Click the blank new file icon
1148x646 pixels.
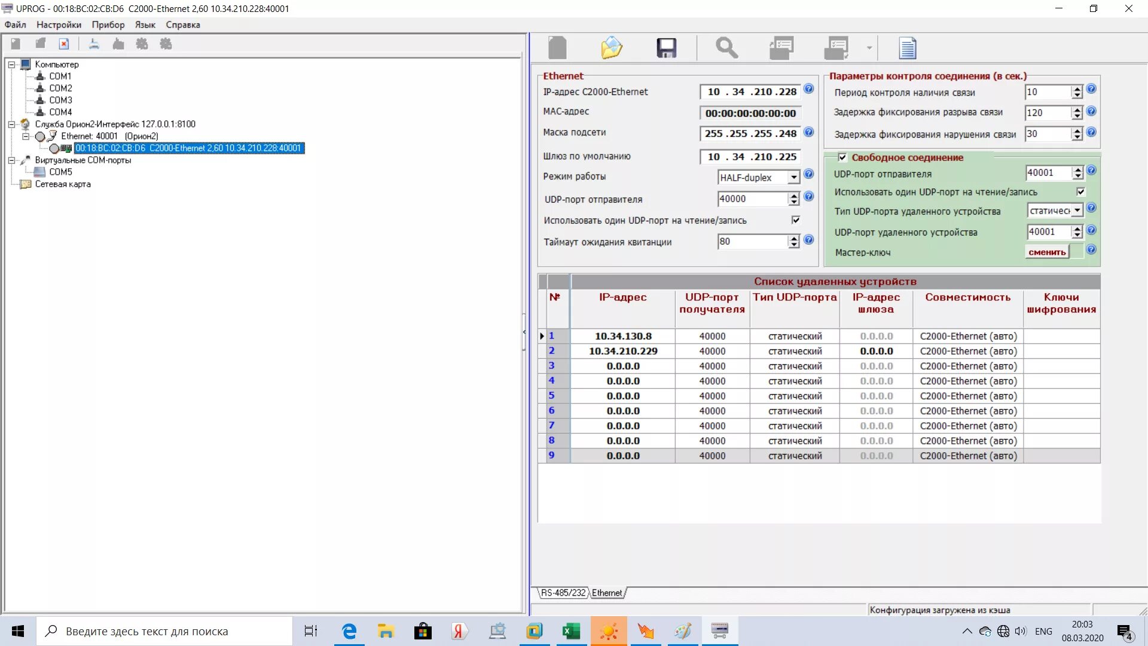557,48
